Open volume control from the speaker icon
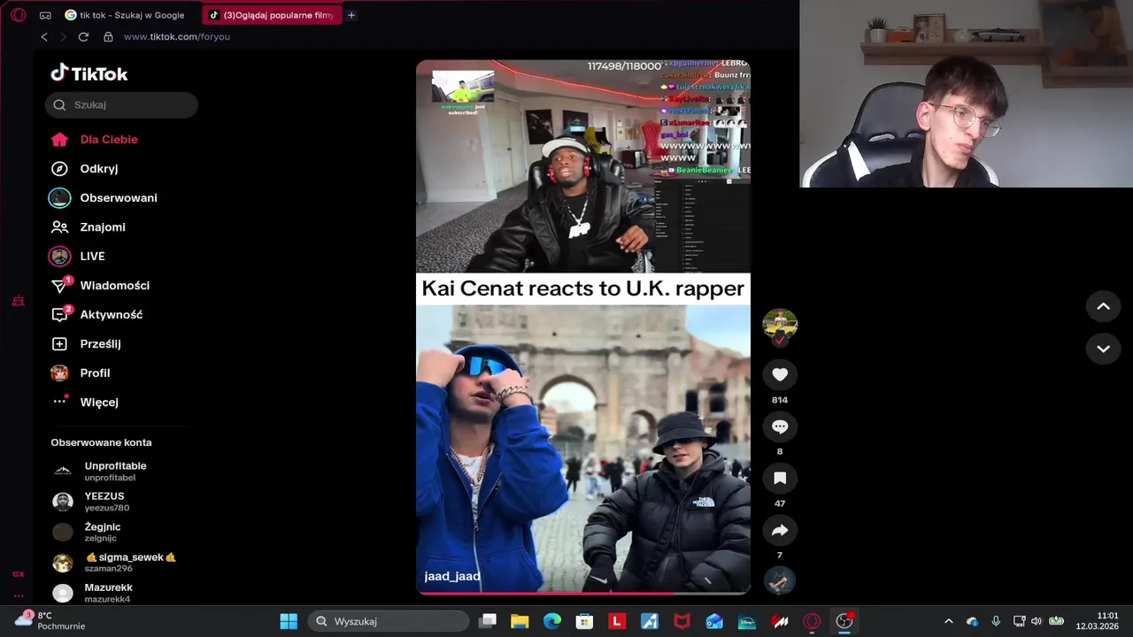 click(x=1037, y=621)
